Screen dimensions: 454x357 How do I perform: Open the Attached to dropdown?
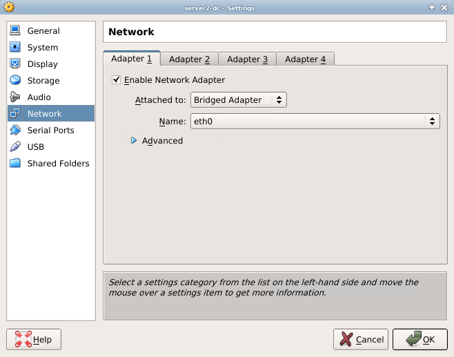[239, 100]
